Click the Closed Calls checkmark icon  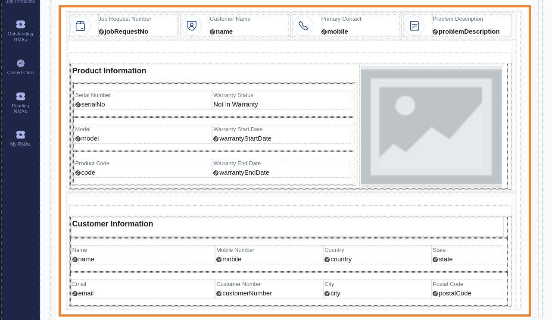point(20,63)
